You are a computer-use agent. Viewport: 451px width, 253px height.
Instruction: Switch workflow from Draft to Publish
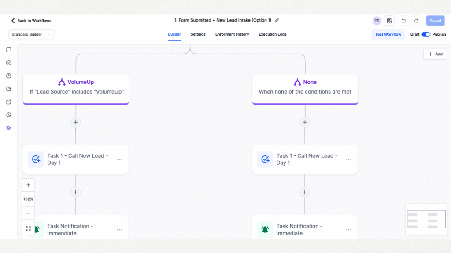click(x=427, y=34)
